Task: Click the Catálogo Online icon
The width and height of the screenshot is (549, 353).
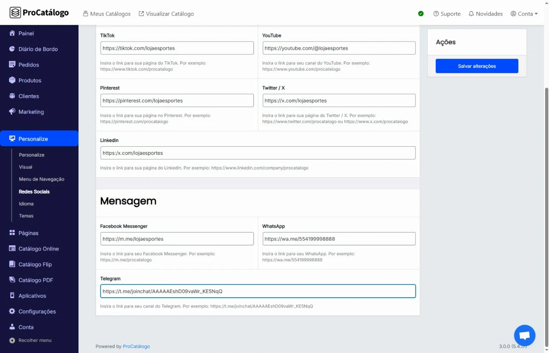Action: point(12,249)
